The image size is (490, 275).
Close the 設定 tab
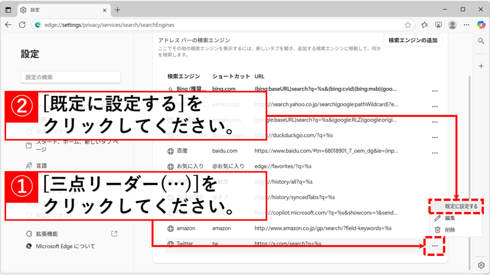[x=105, y=10]
